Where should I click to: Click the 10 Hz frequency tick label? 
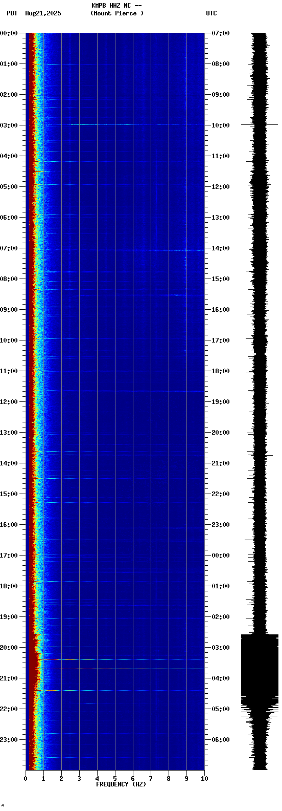tap(204, 779)
